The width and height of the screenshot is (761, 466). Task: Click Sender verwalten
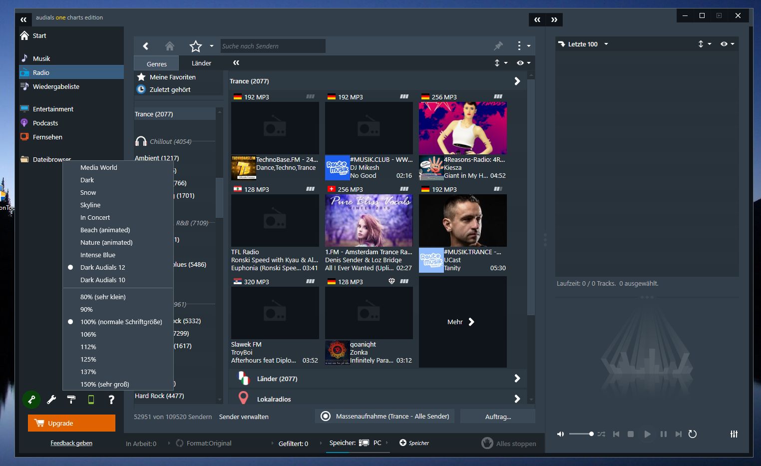tap(244, 417)
